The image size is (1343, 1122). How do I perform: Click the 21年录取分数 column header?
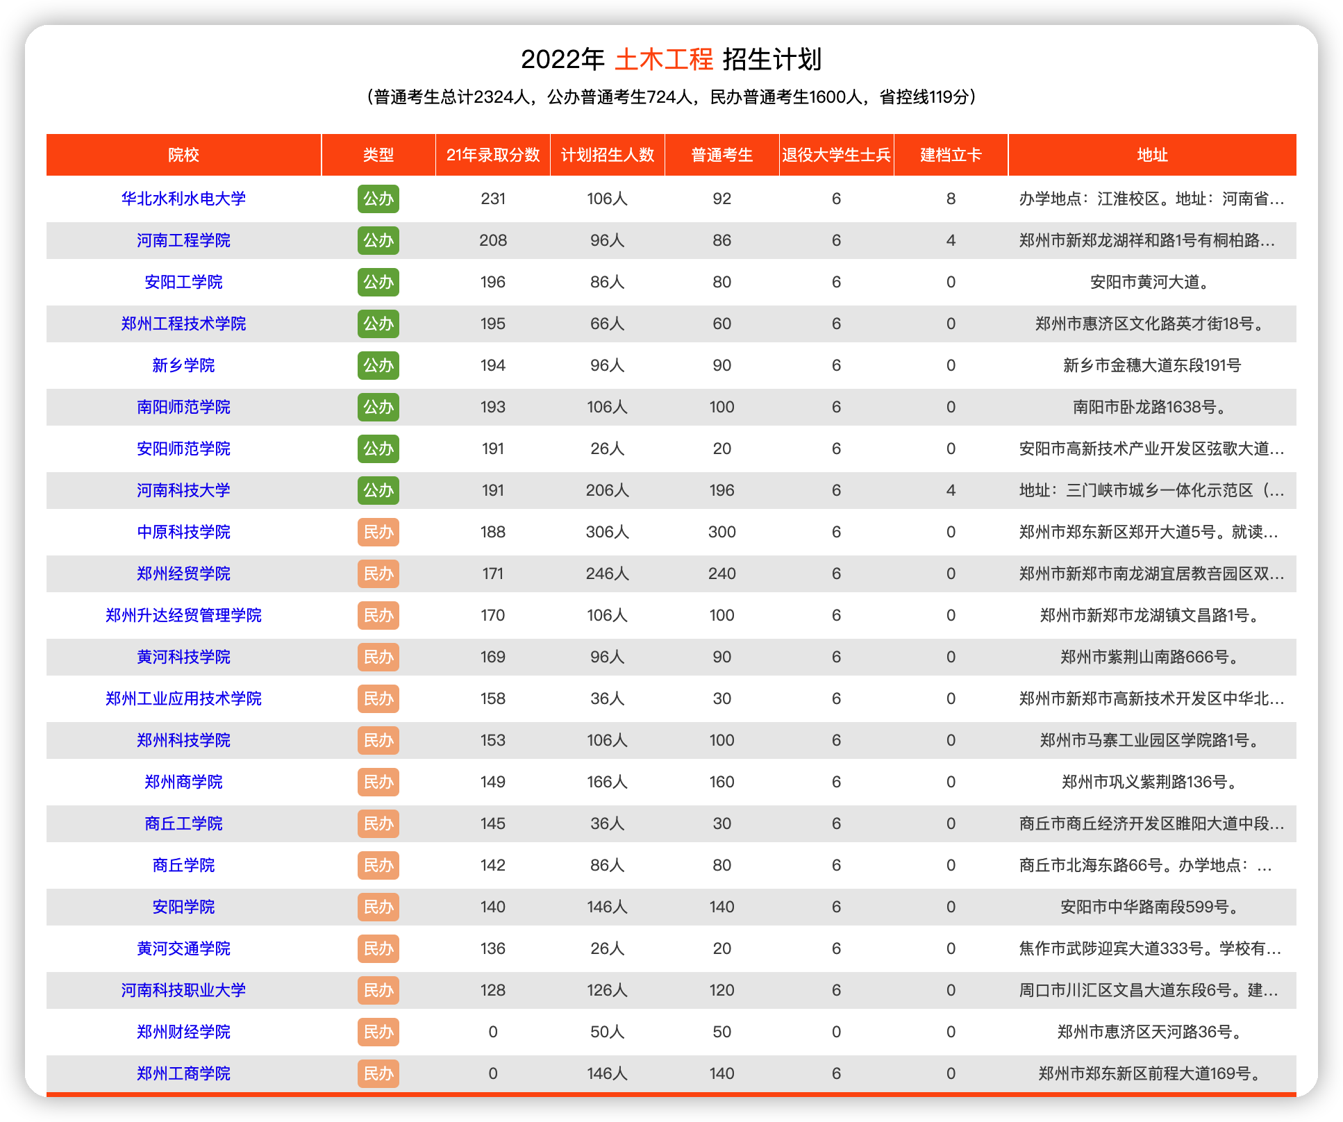pos(493,155)
